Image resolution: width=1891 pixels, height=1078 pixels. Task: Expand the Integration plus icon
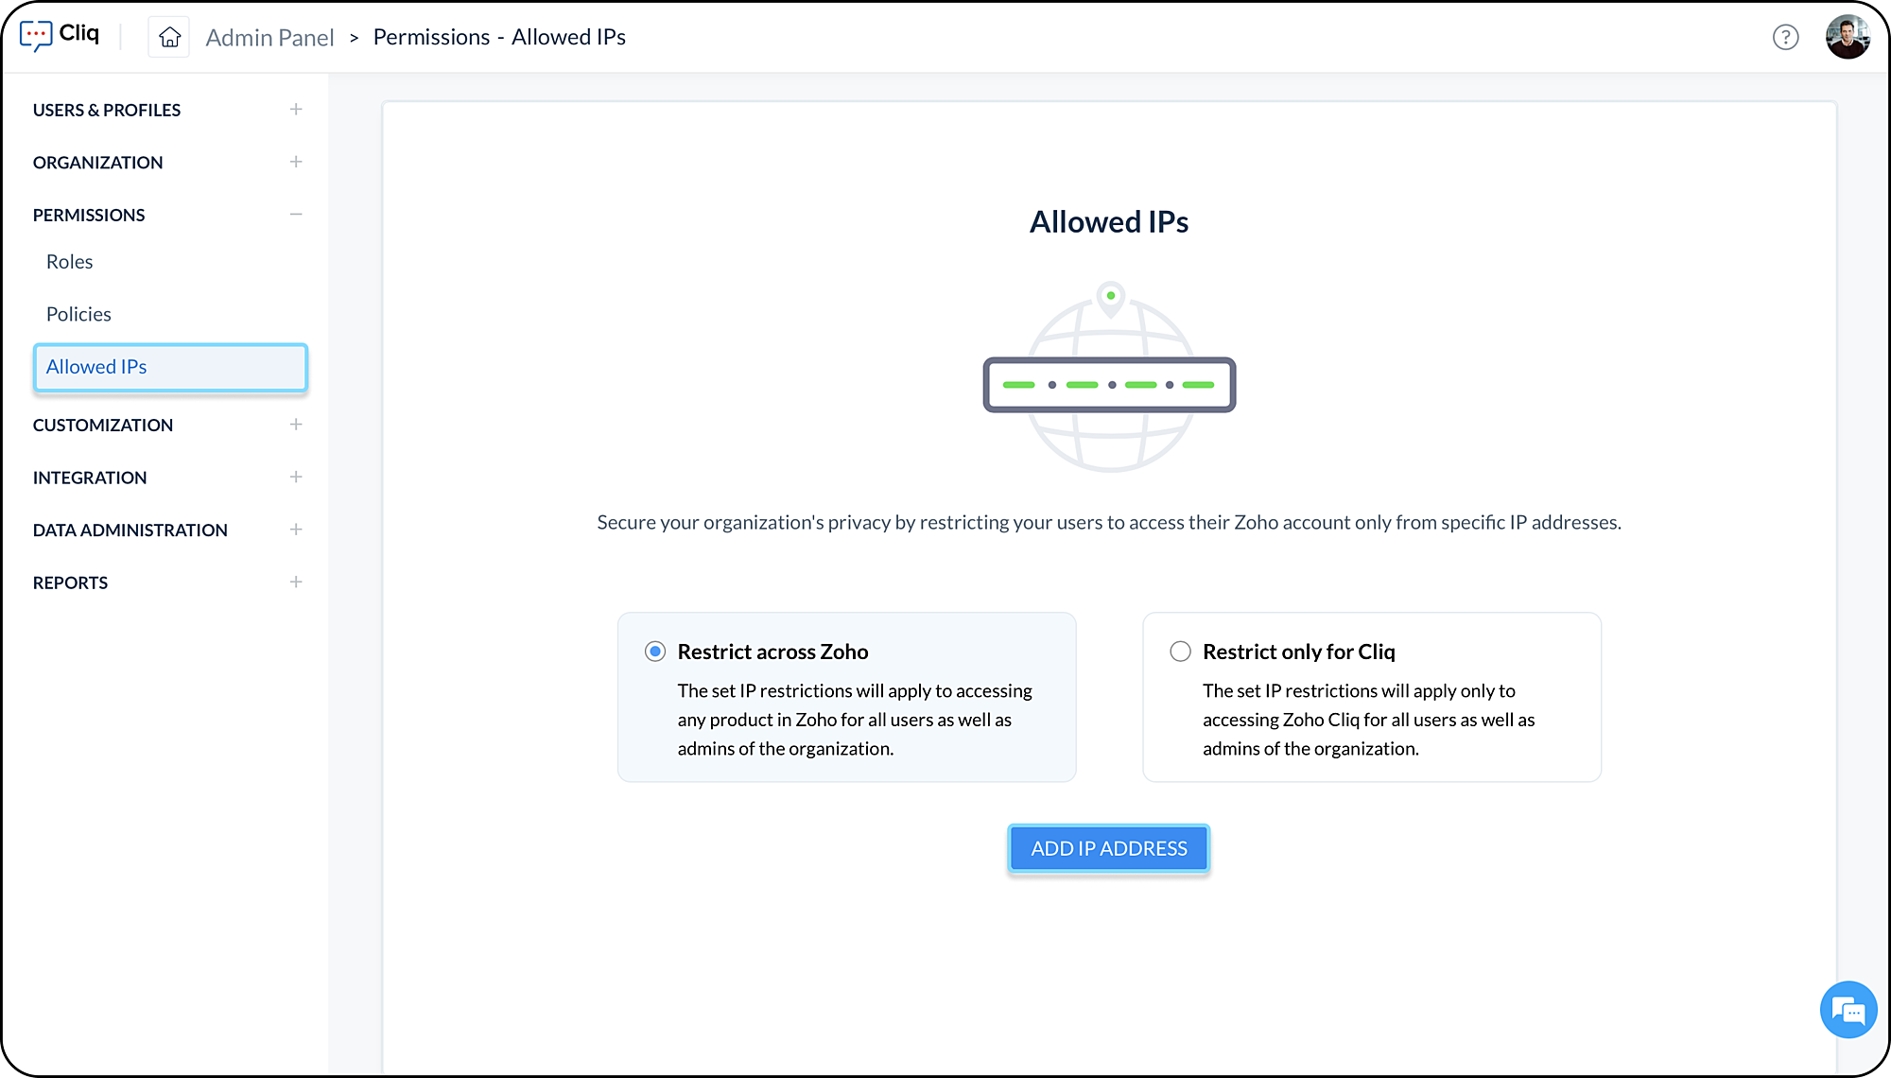[x=296, y=478]
